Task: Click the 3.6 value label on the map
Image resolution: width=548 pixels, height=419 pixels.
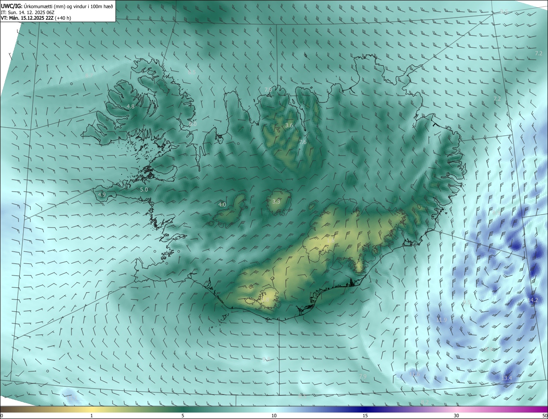Action: 289,125
